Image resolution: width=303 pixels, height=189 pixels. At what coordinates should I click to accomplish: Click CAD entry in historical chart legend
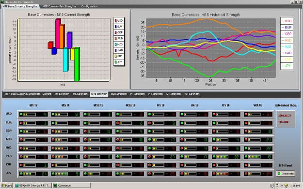pos(287,53)
